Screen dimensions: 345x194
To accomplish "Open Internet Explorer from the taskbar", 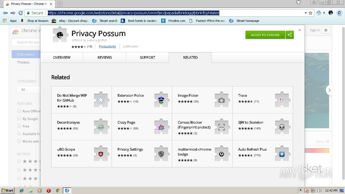I will click(22, 190).
